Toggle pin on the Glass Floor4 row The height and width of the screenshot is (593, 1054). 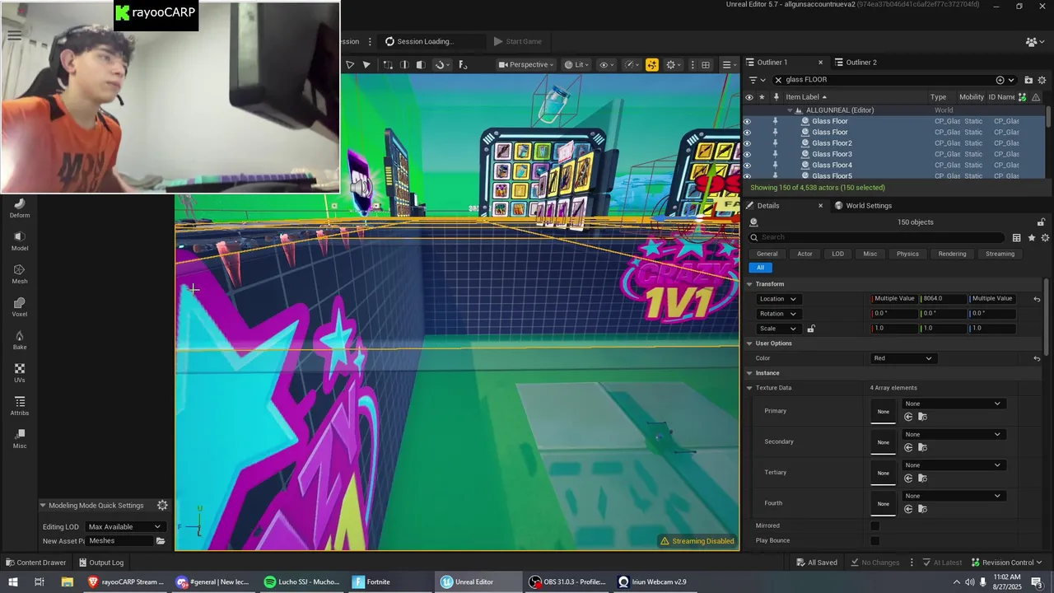[775, 165]
